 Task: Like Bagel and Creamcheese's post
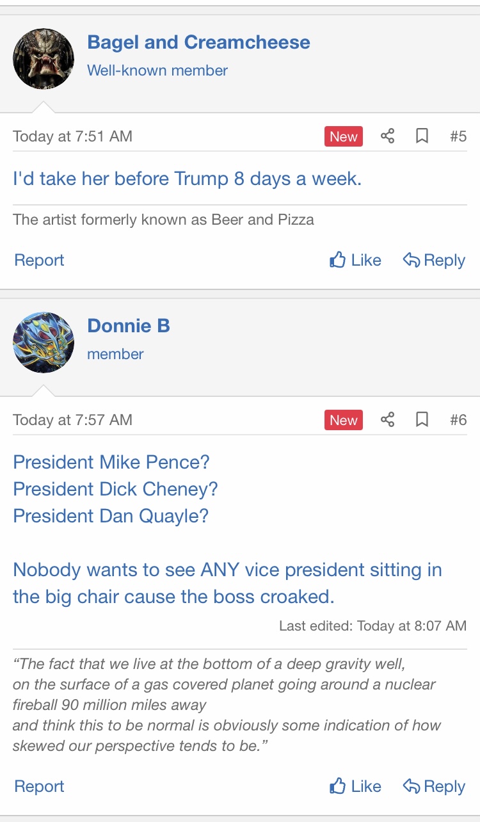(x=355, y=260)
